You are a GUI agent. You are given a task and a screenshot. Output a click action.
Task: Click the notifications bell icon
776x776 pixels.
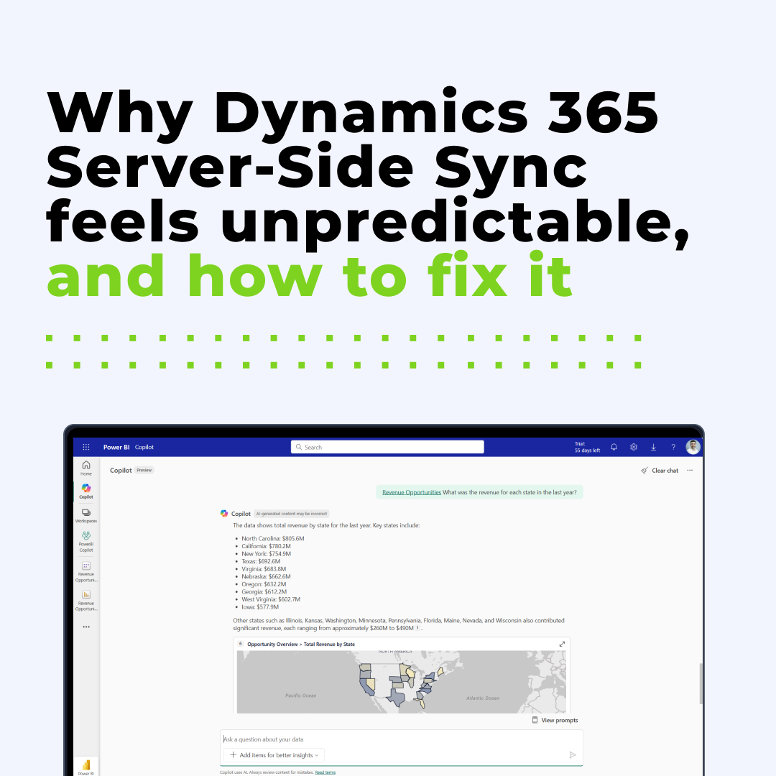(x=614, y=447)
